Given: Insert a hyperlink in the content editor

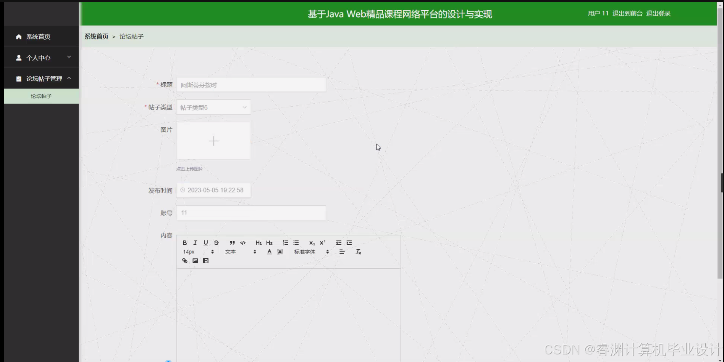Looking at the screenshot, I should coord(184,261).
